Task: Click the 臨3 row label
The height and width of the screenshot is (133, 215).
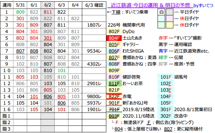Action: point(7,129)
